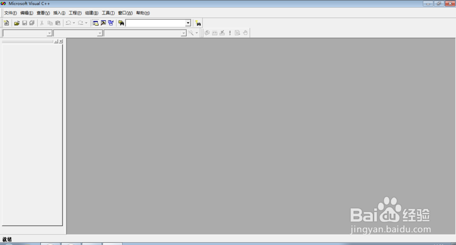
Task: Click the Save All icon
Action: (x=32, y=23)
